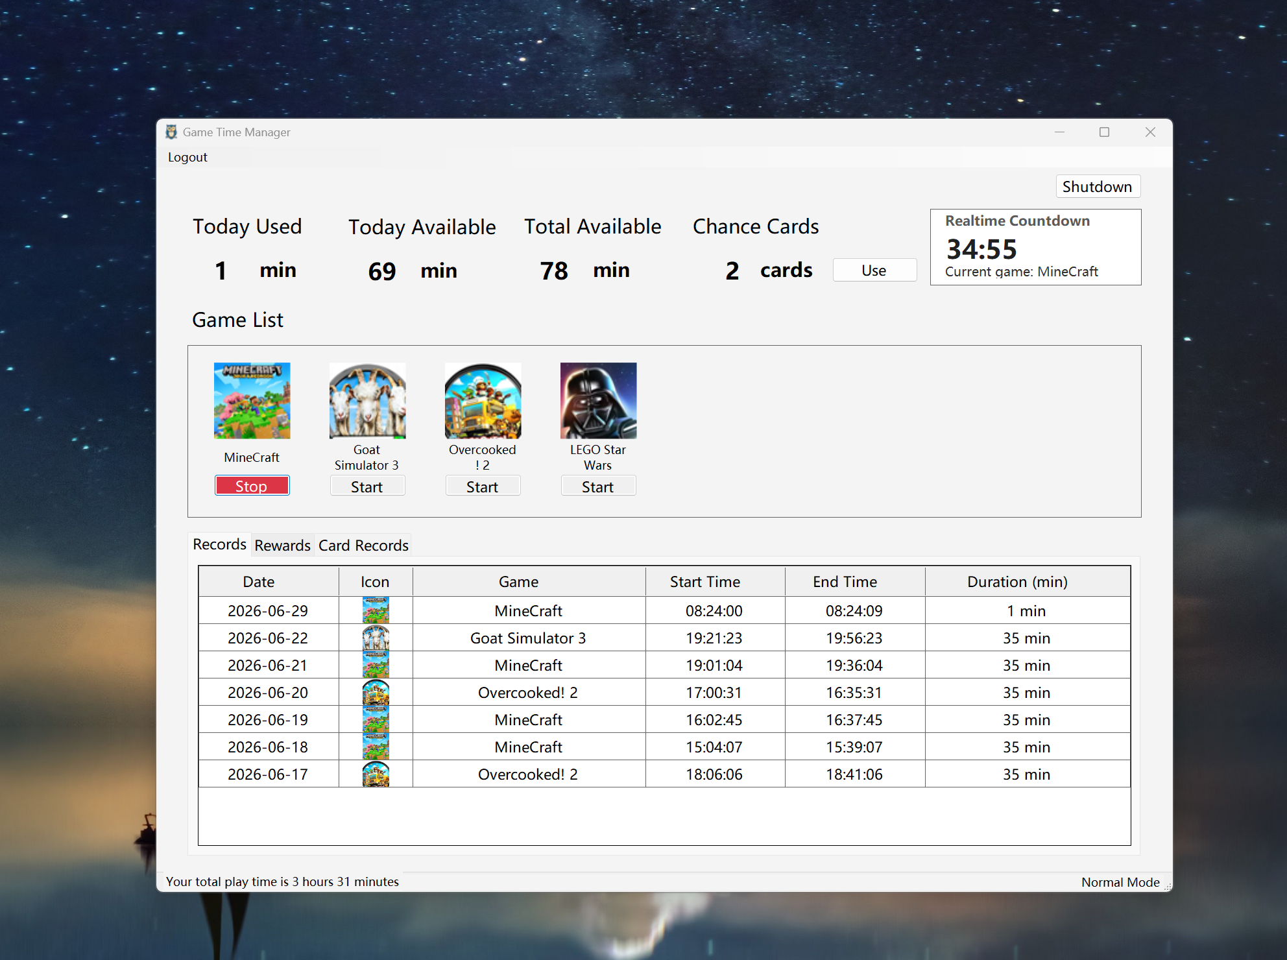This screenshot has width=1287, height=960.
Task: Select the 2026-06-17 date cell
Action: point(269,774)
